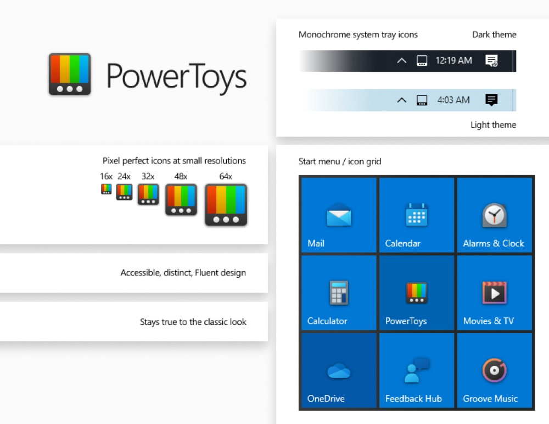Click the 'Start menu / icon grid' heading

click(x=340, y=162)
